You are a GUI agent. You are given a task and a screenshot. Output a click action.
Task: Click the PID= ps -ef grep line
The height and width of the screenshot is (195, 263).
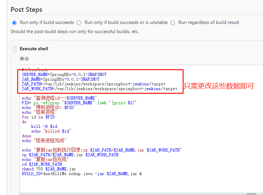click(79, 103)
